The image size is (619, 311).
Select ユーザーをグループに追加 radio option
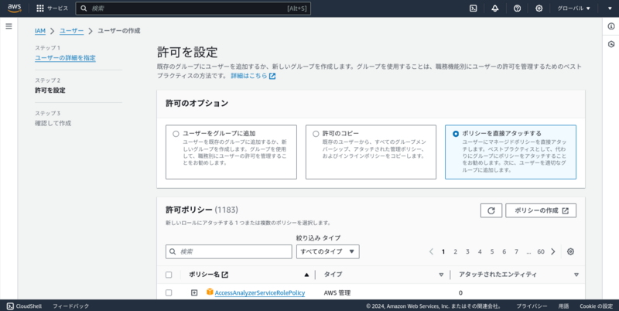[176, 134]
